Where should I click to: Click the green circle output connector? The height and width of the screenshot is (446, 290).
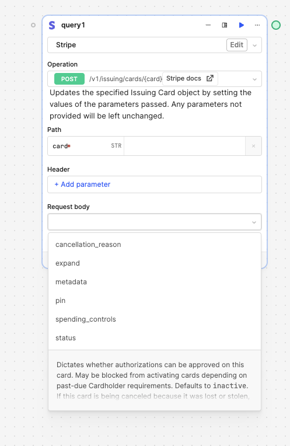pyautogui.click(x=276, y=25)
